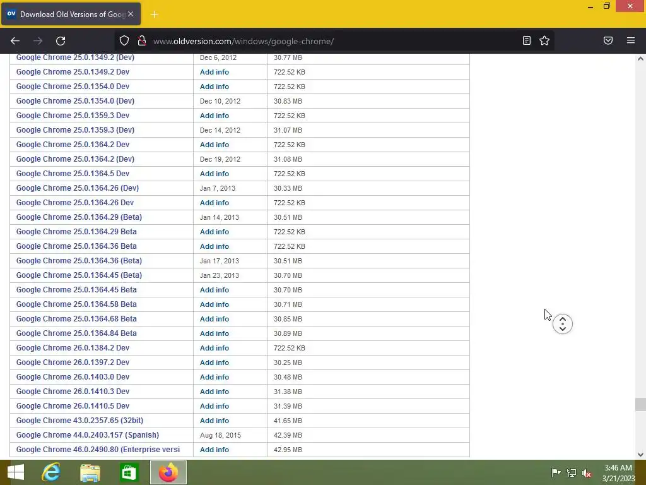Open network status tray icon
The image size is (646, 485).
572,472
